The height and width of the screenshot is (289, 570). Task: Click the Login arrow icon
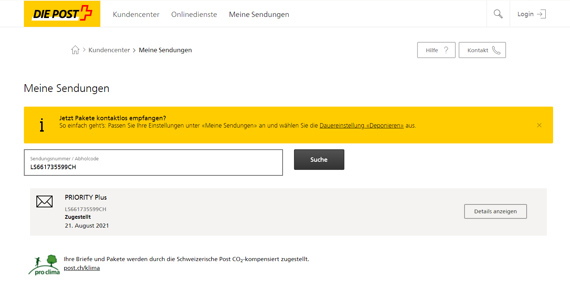pyautogui.click(x=541, y=14)
